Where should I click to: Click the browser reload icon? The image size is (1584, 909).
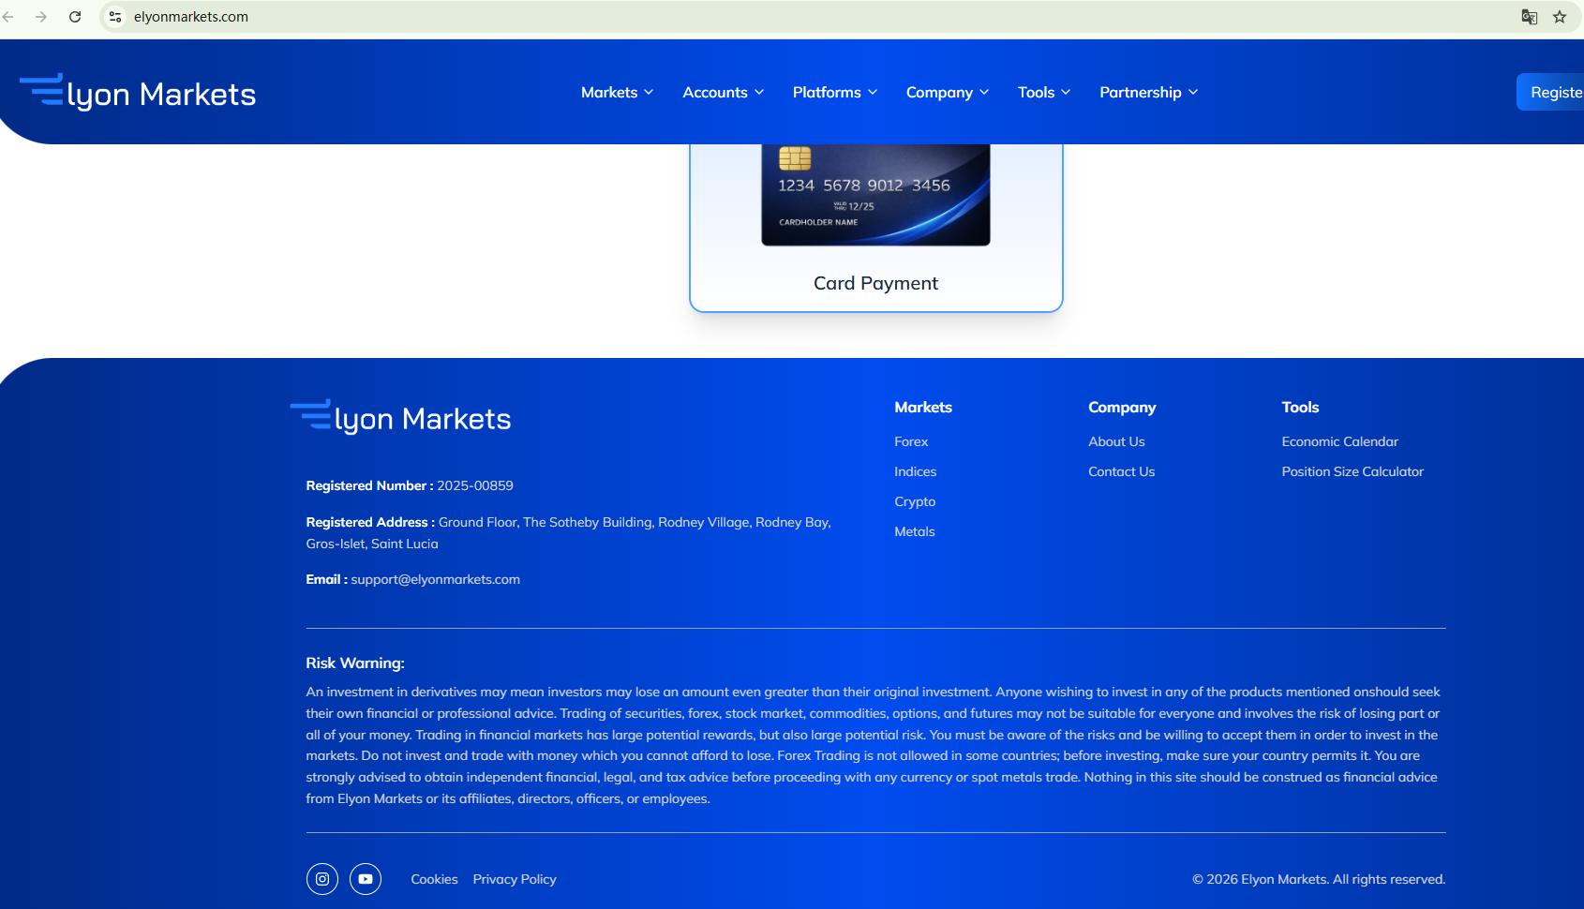pos(75,17)
